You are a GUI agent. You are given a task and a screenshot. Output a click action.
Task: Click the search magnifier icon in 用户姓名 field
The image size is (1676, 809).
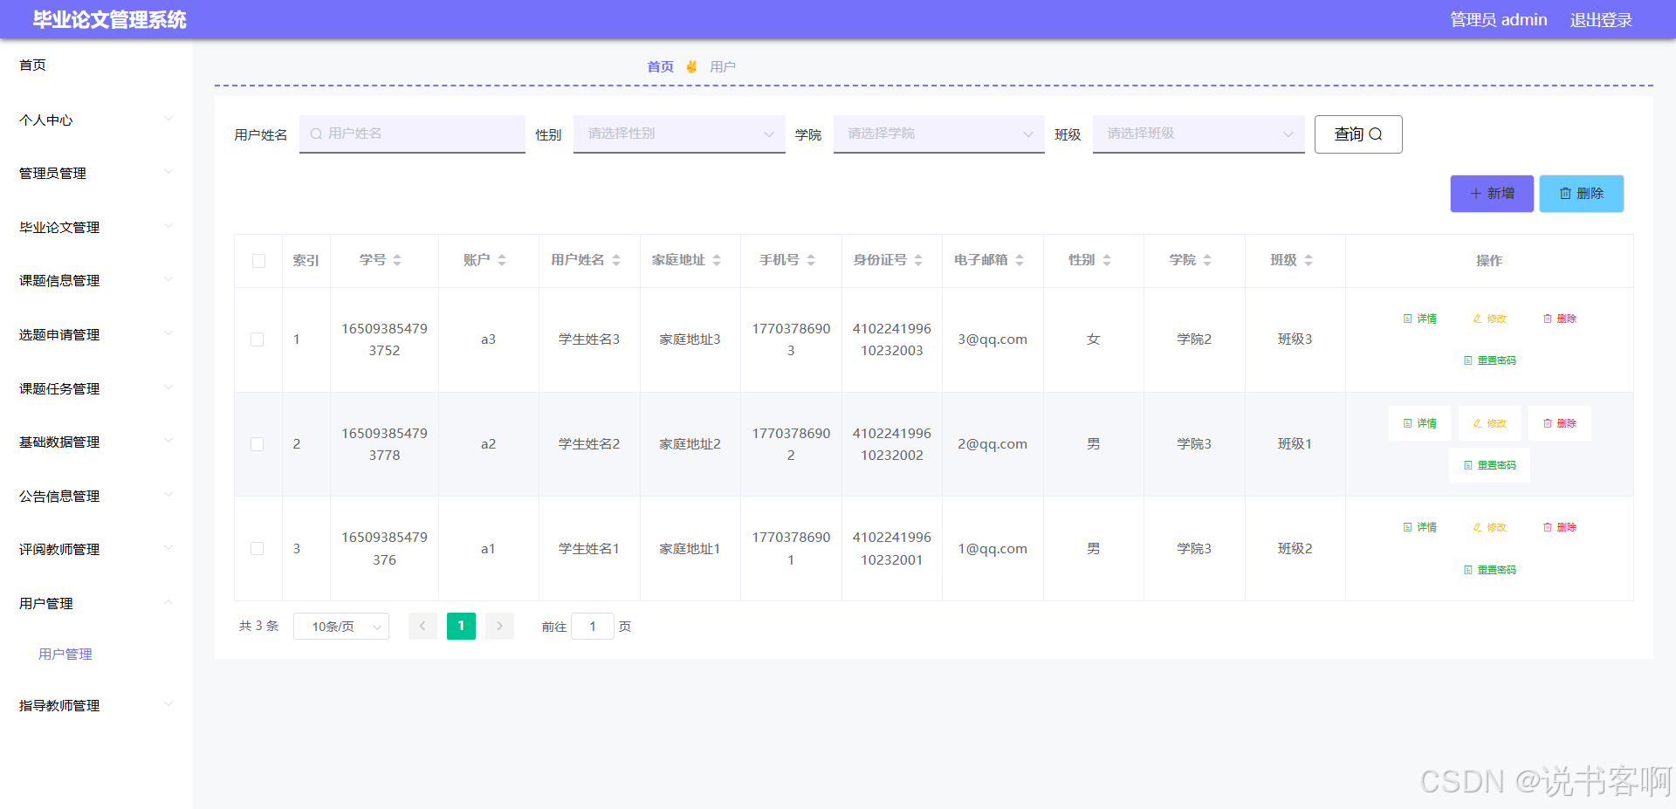point(316,134)
